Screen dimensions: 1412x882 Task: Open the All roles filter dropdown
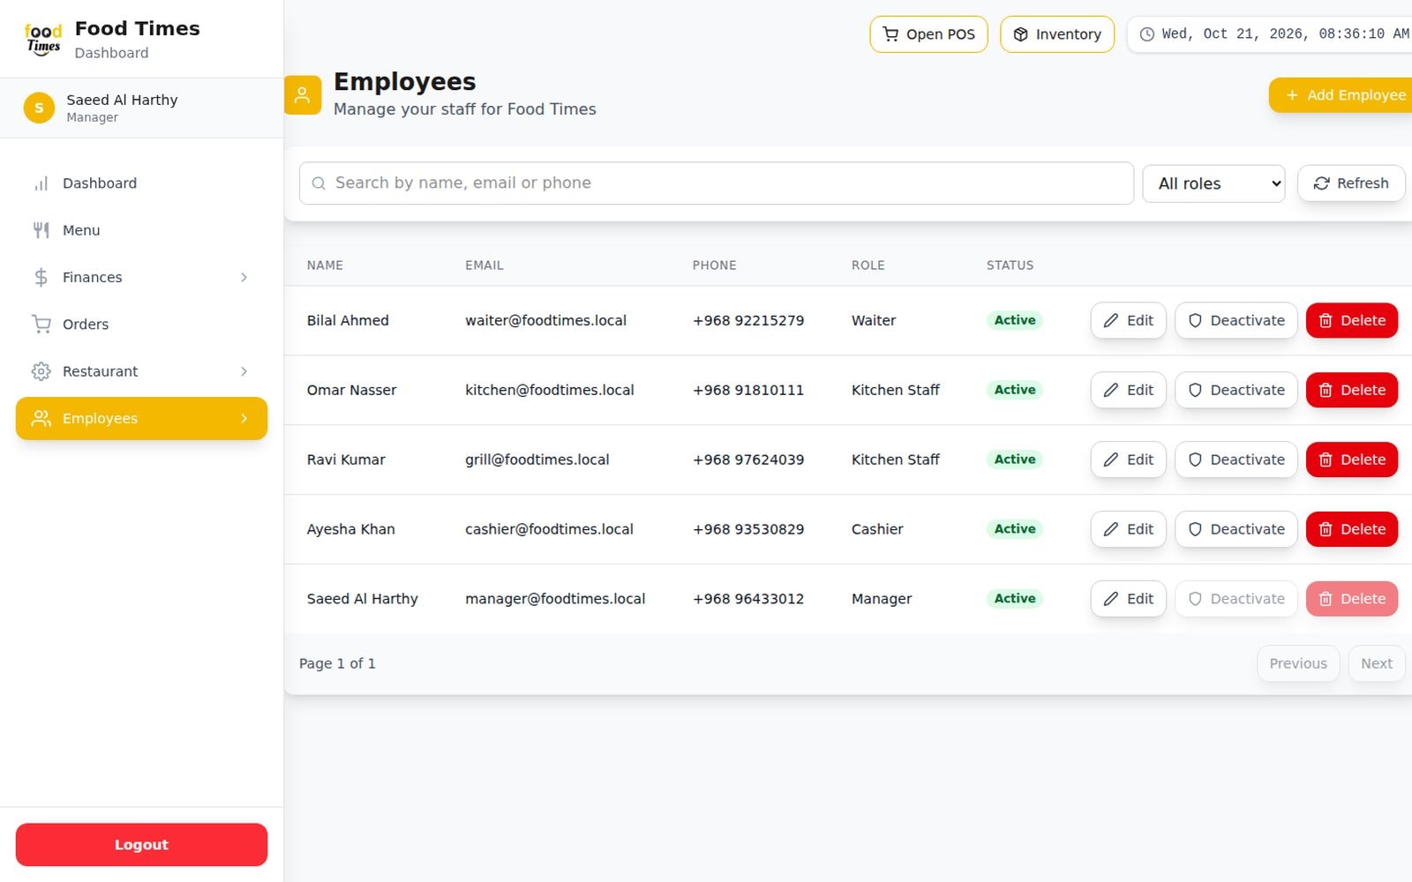point(1213,183)
